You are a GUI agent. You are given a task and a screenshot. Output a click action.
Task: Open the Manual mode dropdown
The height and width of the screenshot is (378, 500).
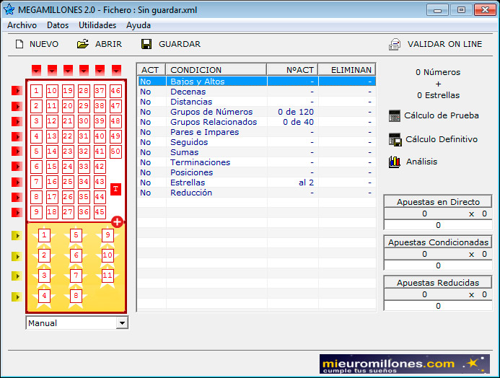[x=122, y=323]
